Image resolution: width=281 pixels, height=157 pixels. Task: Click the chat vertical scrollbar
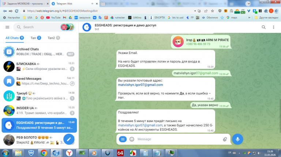click(280, 116)
